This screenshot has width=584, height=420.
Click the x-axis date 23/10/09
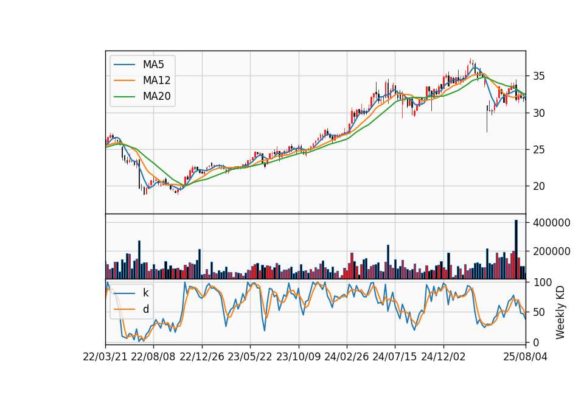coord(298,357)
